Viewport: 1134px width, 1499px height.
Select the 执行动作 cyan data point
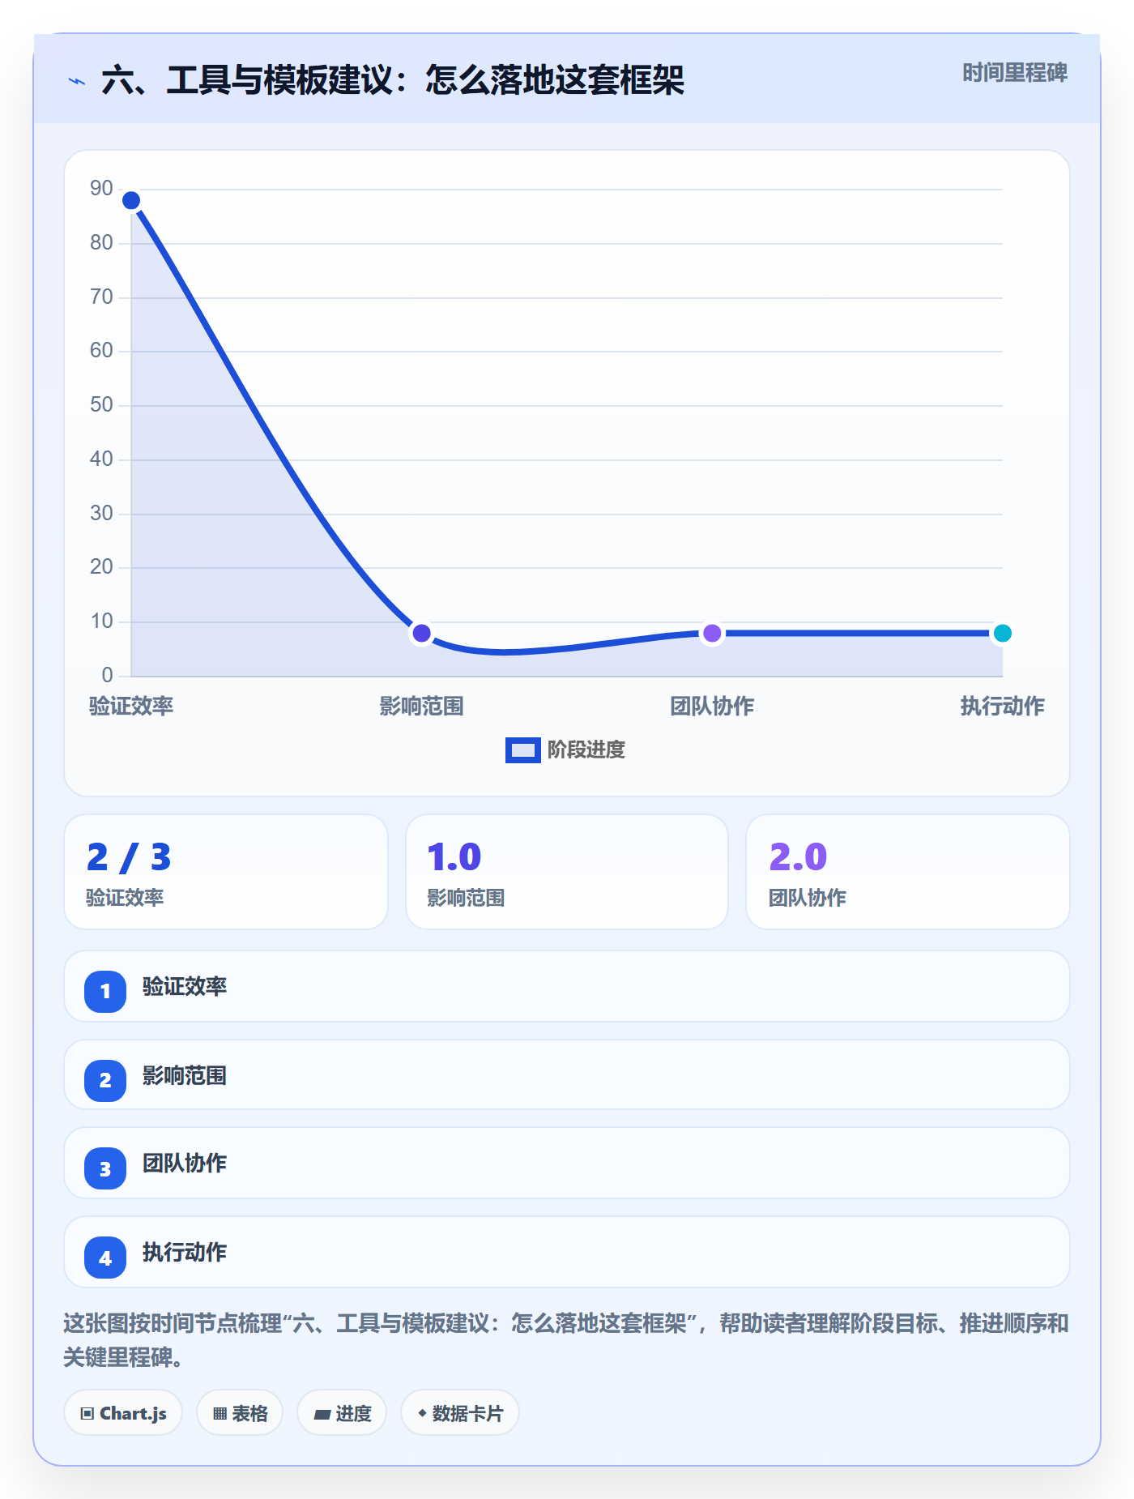[1002, 633]
